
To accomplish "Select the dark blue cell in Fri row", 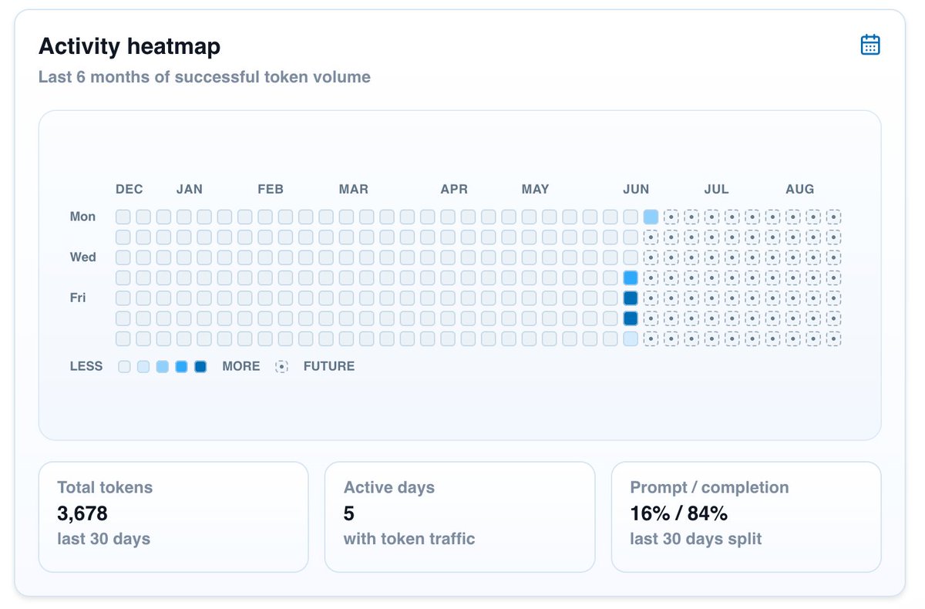I will [x=631, y=298].
